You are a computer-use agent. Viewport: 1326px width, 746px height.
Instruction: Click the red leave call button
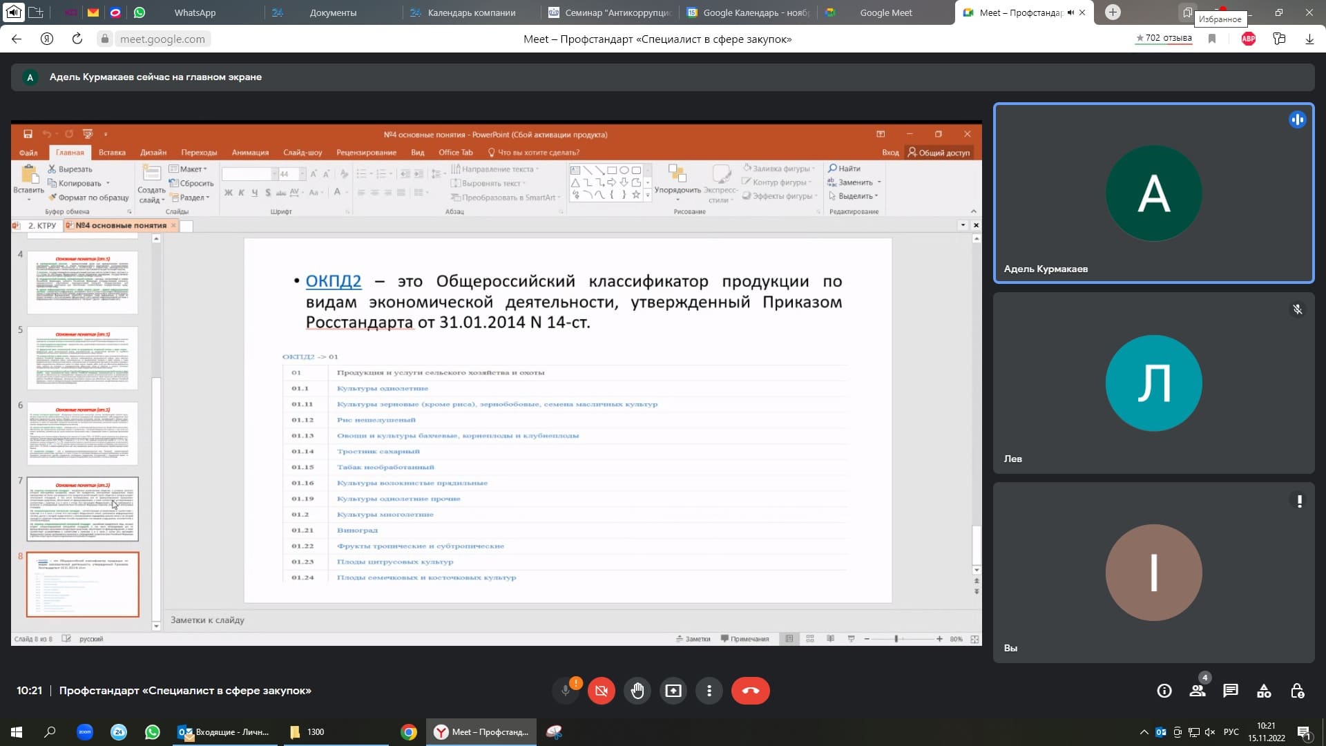pos(750,691)
